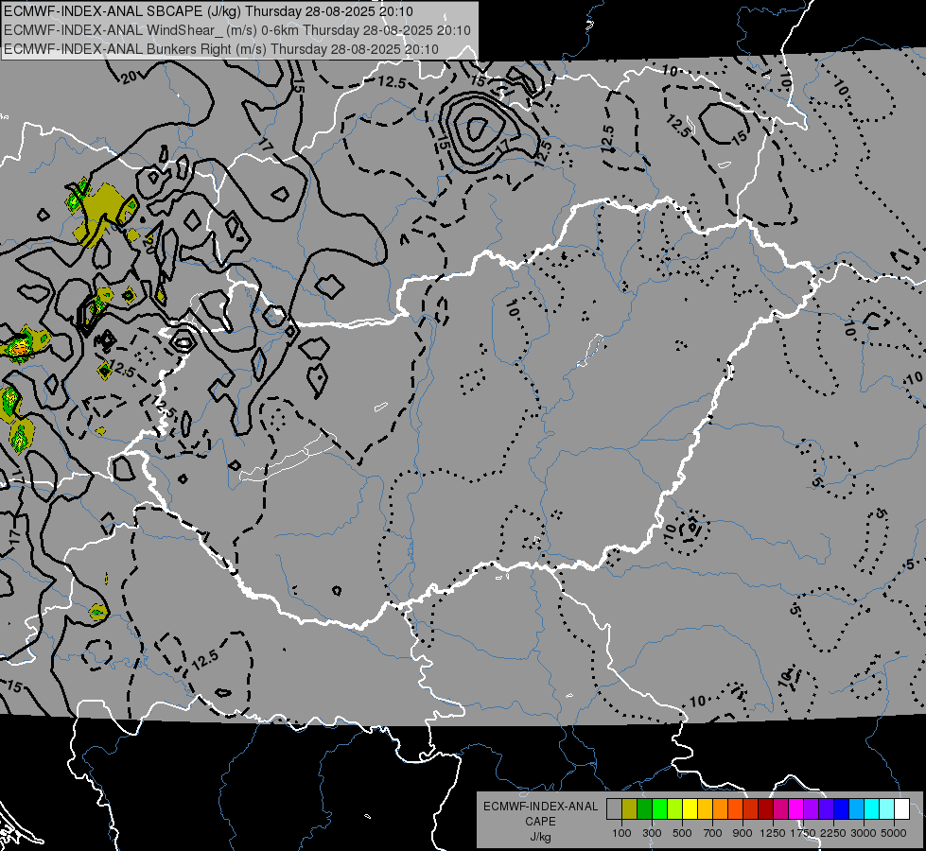
Task: Select the pure yellow legend swatch
Action: [690, 808]
